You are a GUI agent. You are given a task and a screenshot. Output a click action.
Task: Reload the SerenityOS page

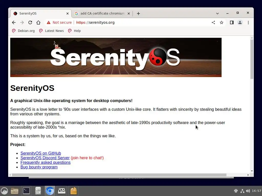[x=30, y=22]
